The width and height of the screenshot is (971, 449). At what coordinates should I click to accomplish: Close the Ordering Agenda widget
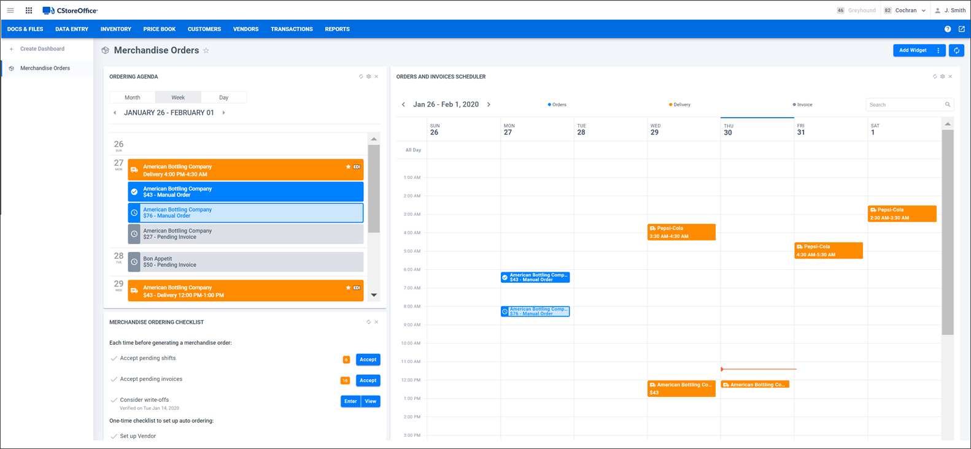(x=376, y=77)
